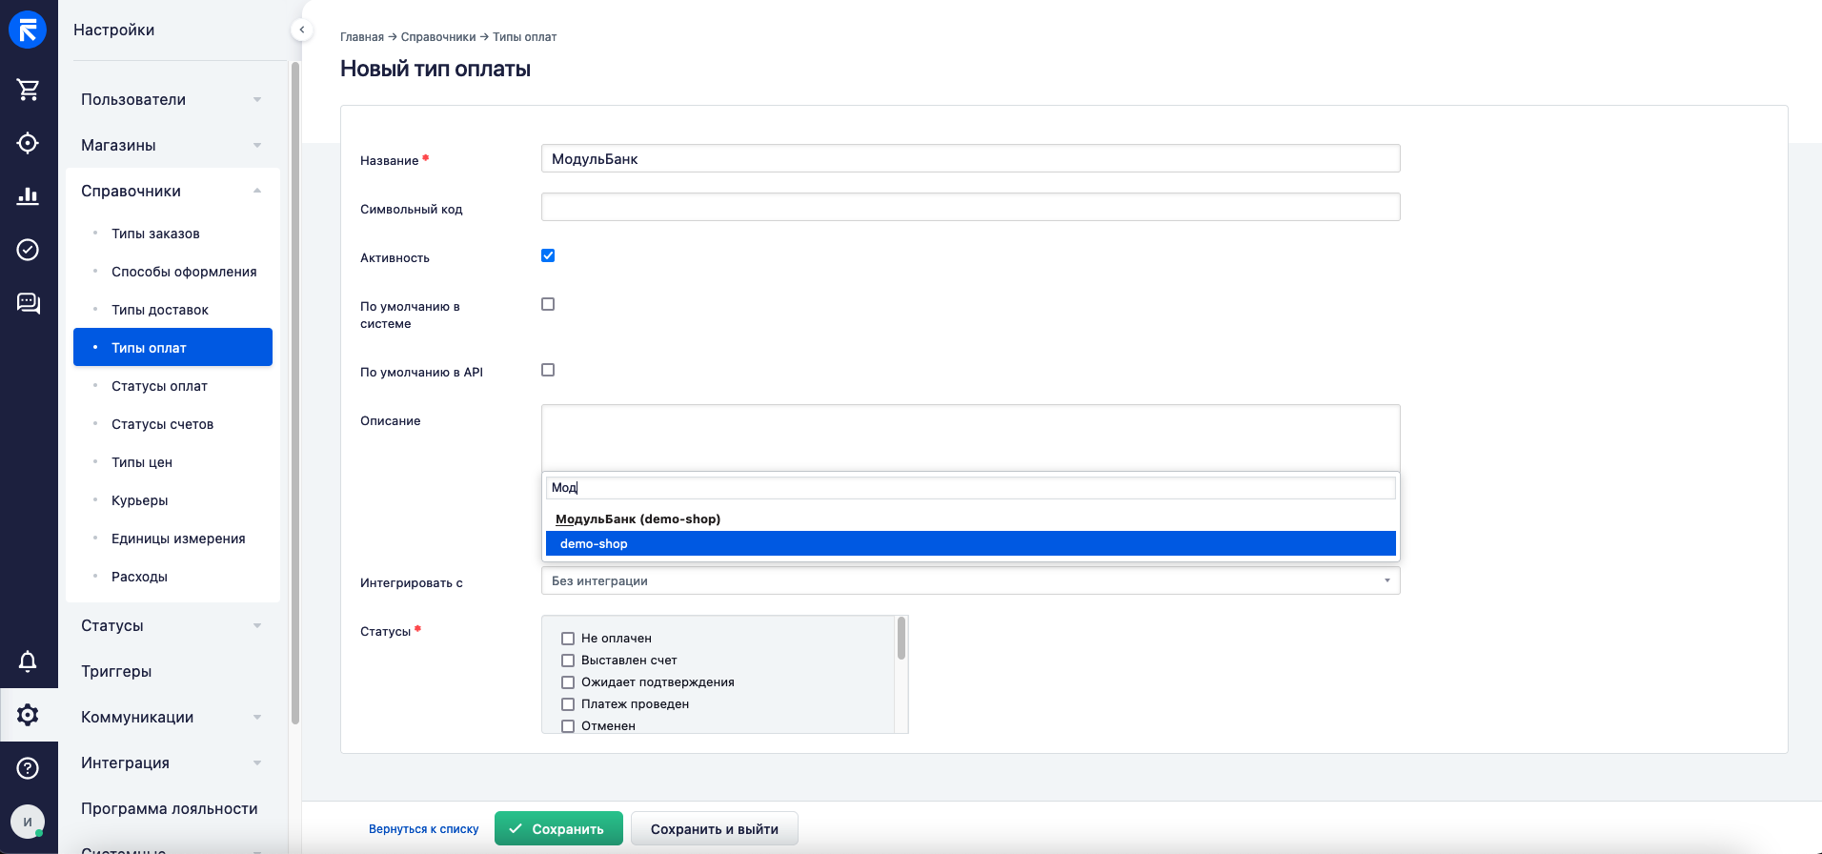
Task: Go to Главная breadcrumb link
Action: point(362,37)
